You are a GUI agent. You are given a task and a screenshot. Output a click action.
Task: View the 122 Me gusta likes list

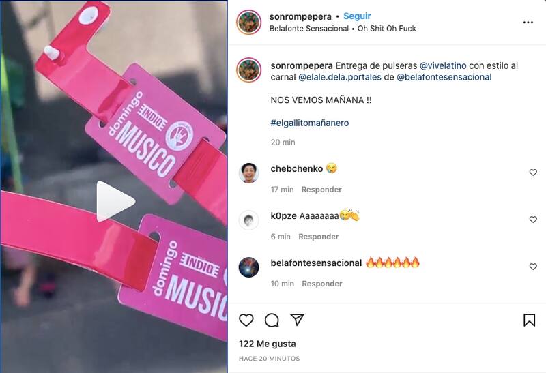[x=268, y=344]
